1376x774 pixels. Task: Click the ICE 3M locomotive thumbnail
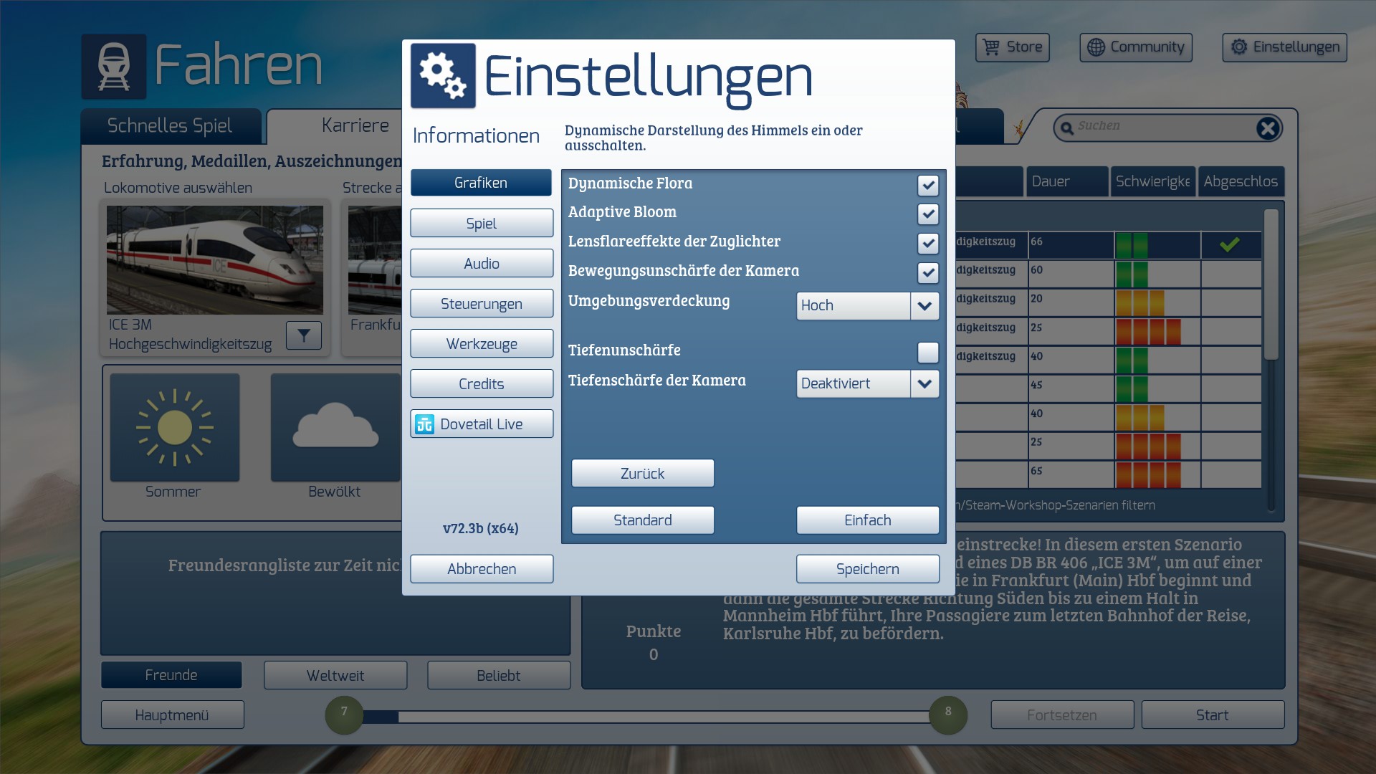[215, 260]
